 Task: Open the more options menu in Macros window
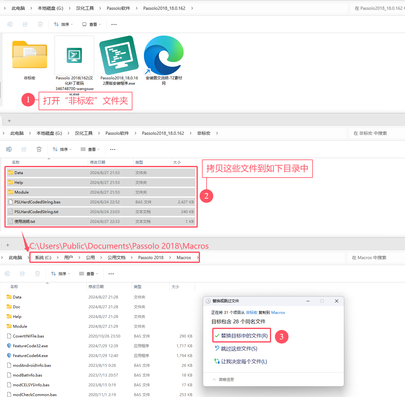pyautogui.click(x=111, y=274)
